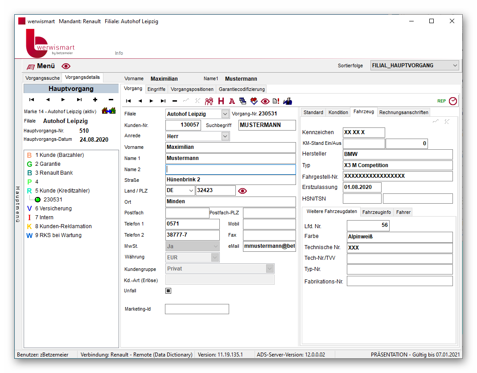Open the Kundengruppe dropdown
The height and width of the screenshot is (373, 477).
coord(270,269)
